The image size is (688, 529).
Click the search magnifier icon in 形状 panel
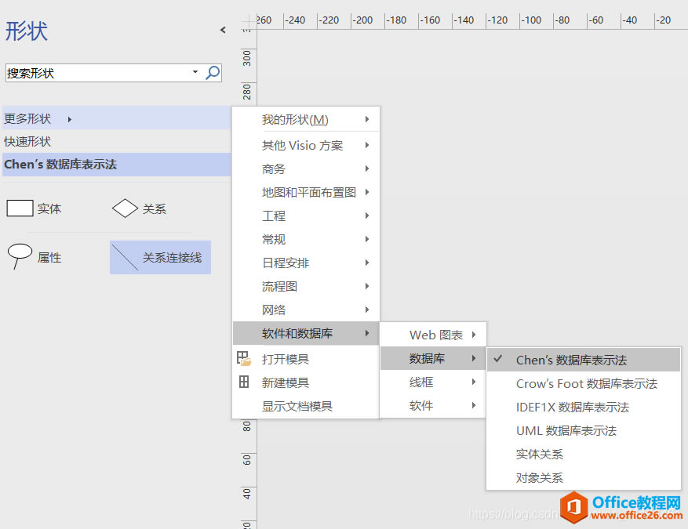coord(213,73)
